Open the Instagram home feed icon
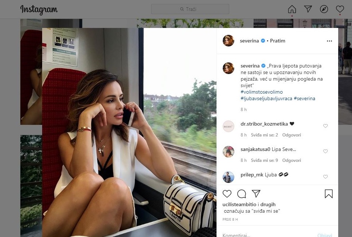 292,9
